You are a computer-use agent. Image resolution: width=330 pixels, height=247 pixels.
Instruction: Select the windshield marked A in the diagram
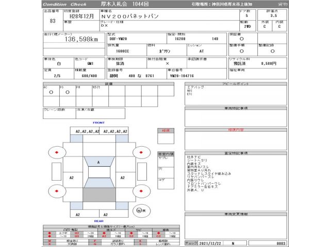[x=99, y=162]
